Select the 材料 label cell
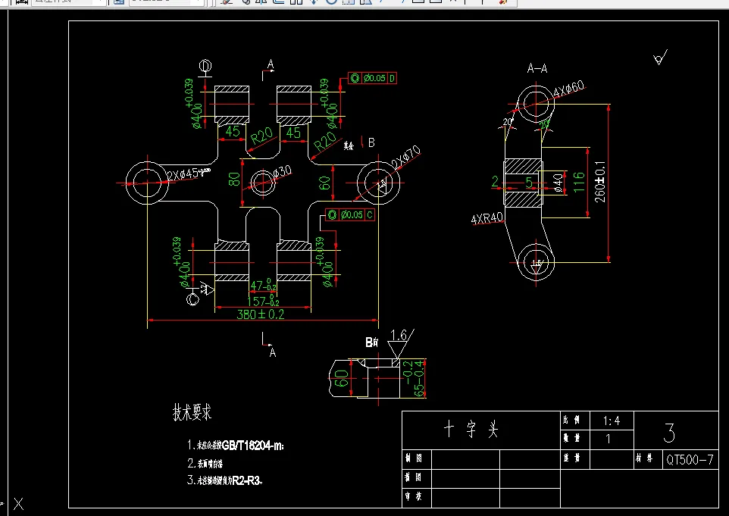The height and width of the screenshot is (516, 729). point(648,459)
